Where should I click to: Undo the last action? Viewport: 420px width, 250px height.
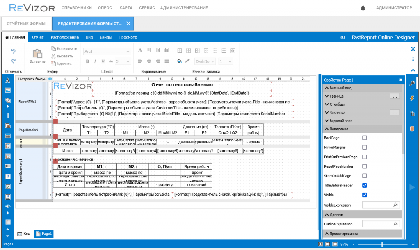pyautogui.click(x=14, y=51)
